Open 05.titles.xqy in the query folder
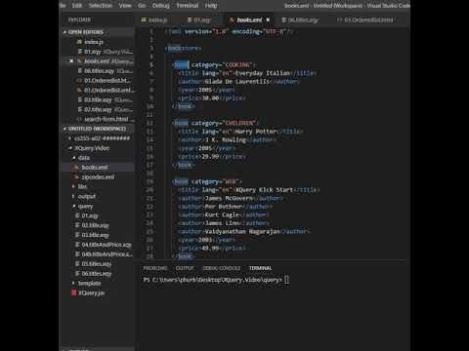469x351 pixels. (x=97, y=264)
